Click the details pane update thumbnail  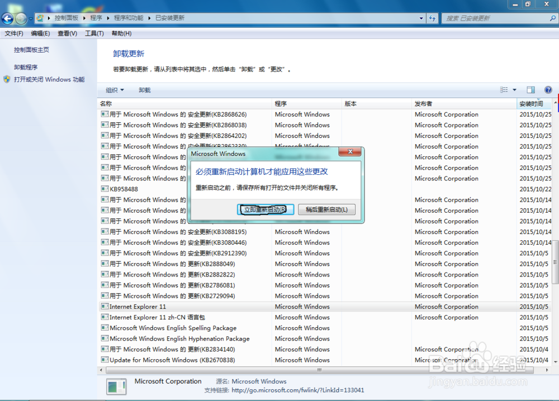(116, 386)
